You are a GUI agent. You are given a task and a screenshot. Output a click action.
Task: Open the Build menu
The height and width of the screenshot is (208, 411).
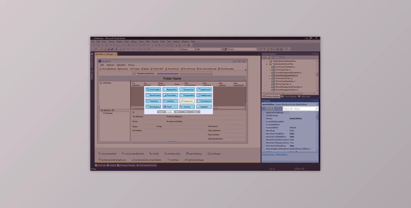click(127, 42)
